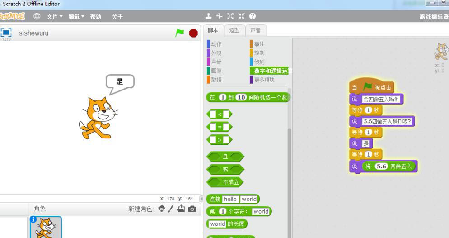Screen dimensions: 449x238
Task: Open sprite info via blue i badge
Action: click(x=33, y=219)
